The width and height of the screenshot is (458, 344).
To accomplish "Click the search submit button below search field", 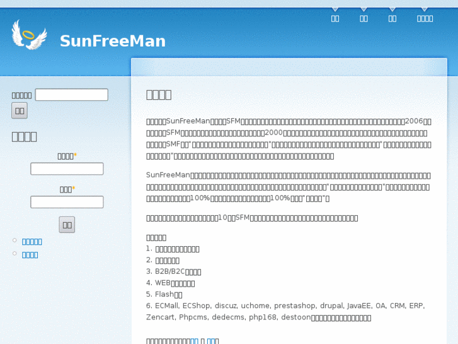I will tap(20, 110).
